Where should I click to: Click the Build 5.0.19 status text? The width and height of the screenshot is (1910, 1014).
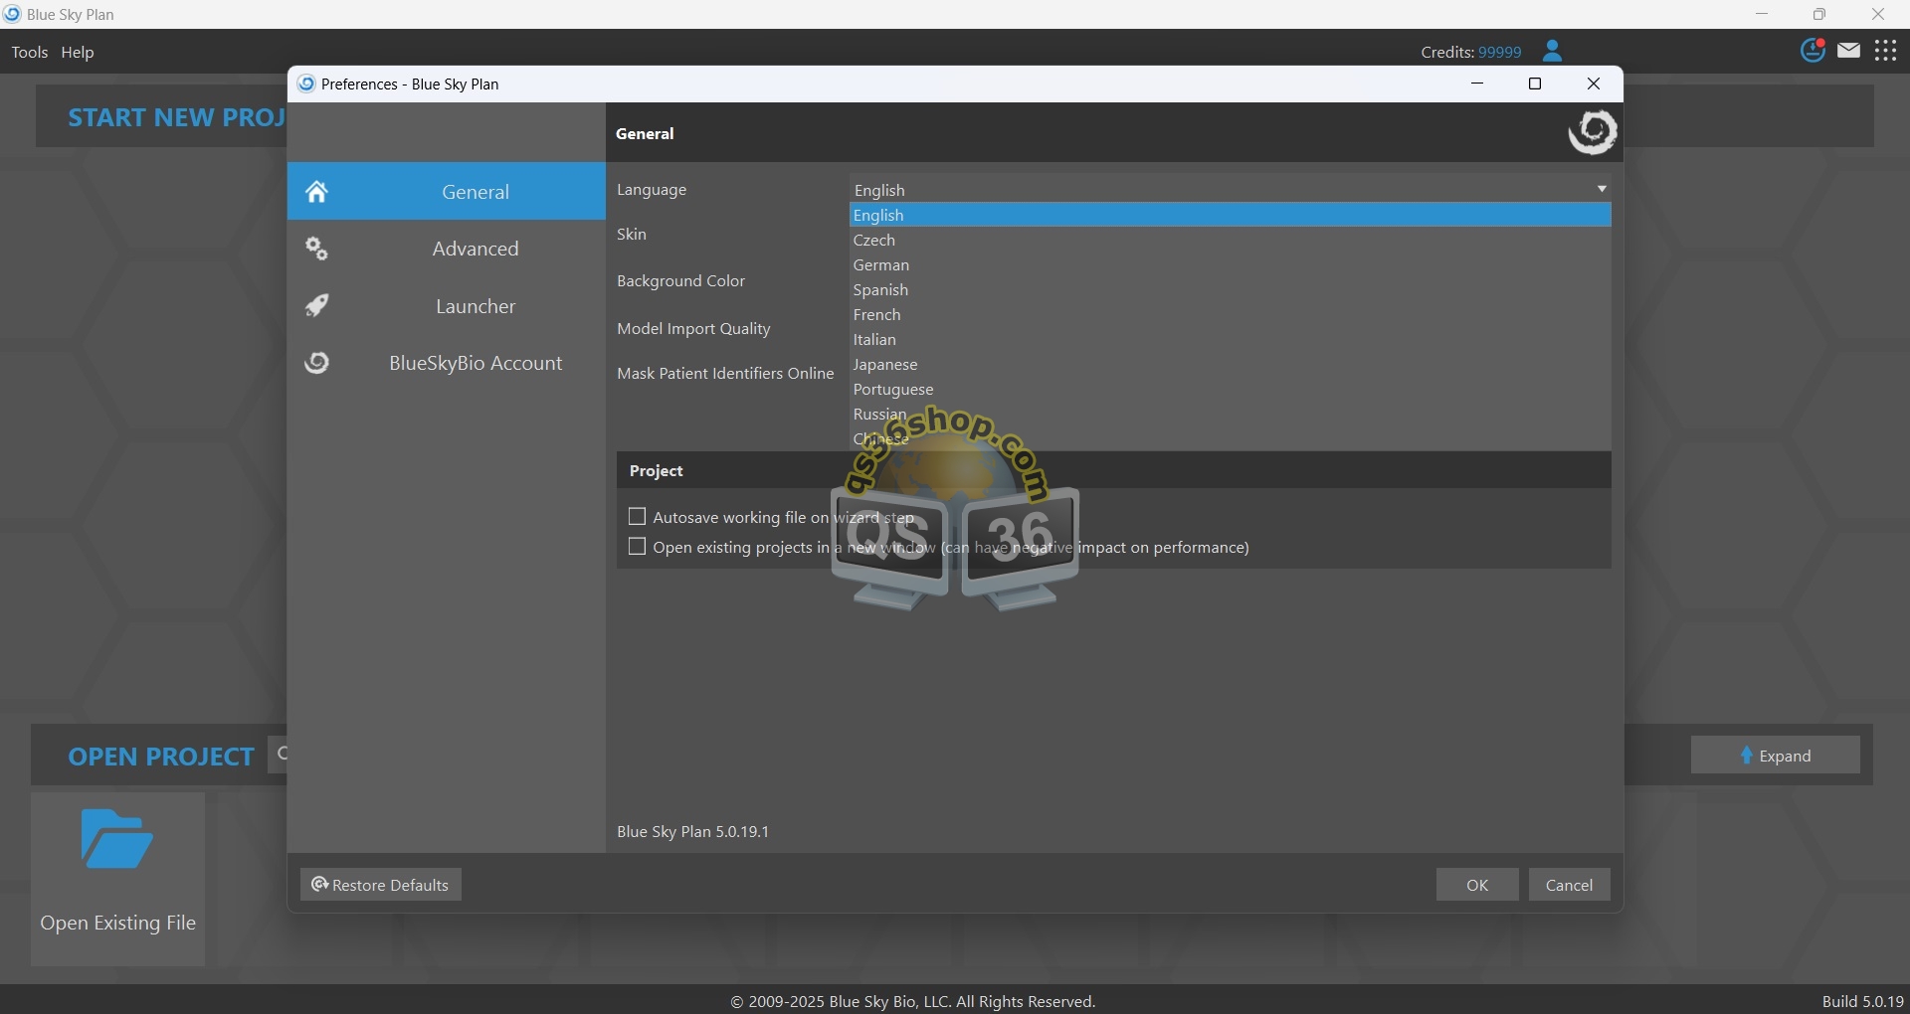point(1862,1001)
